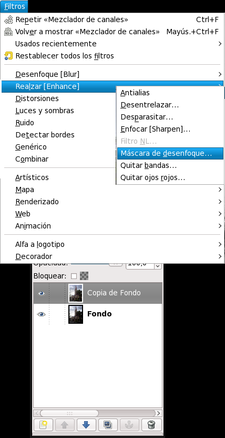
Task: Click the lock alpha channel checker icon
Action: point(84,276)
